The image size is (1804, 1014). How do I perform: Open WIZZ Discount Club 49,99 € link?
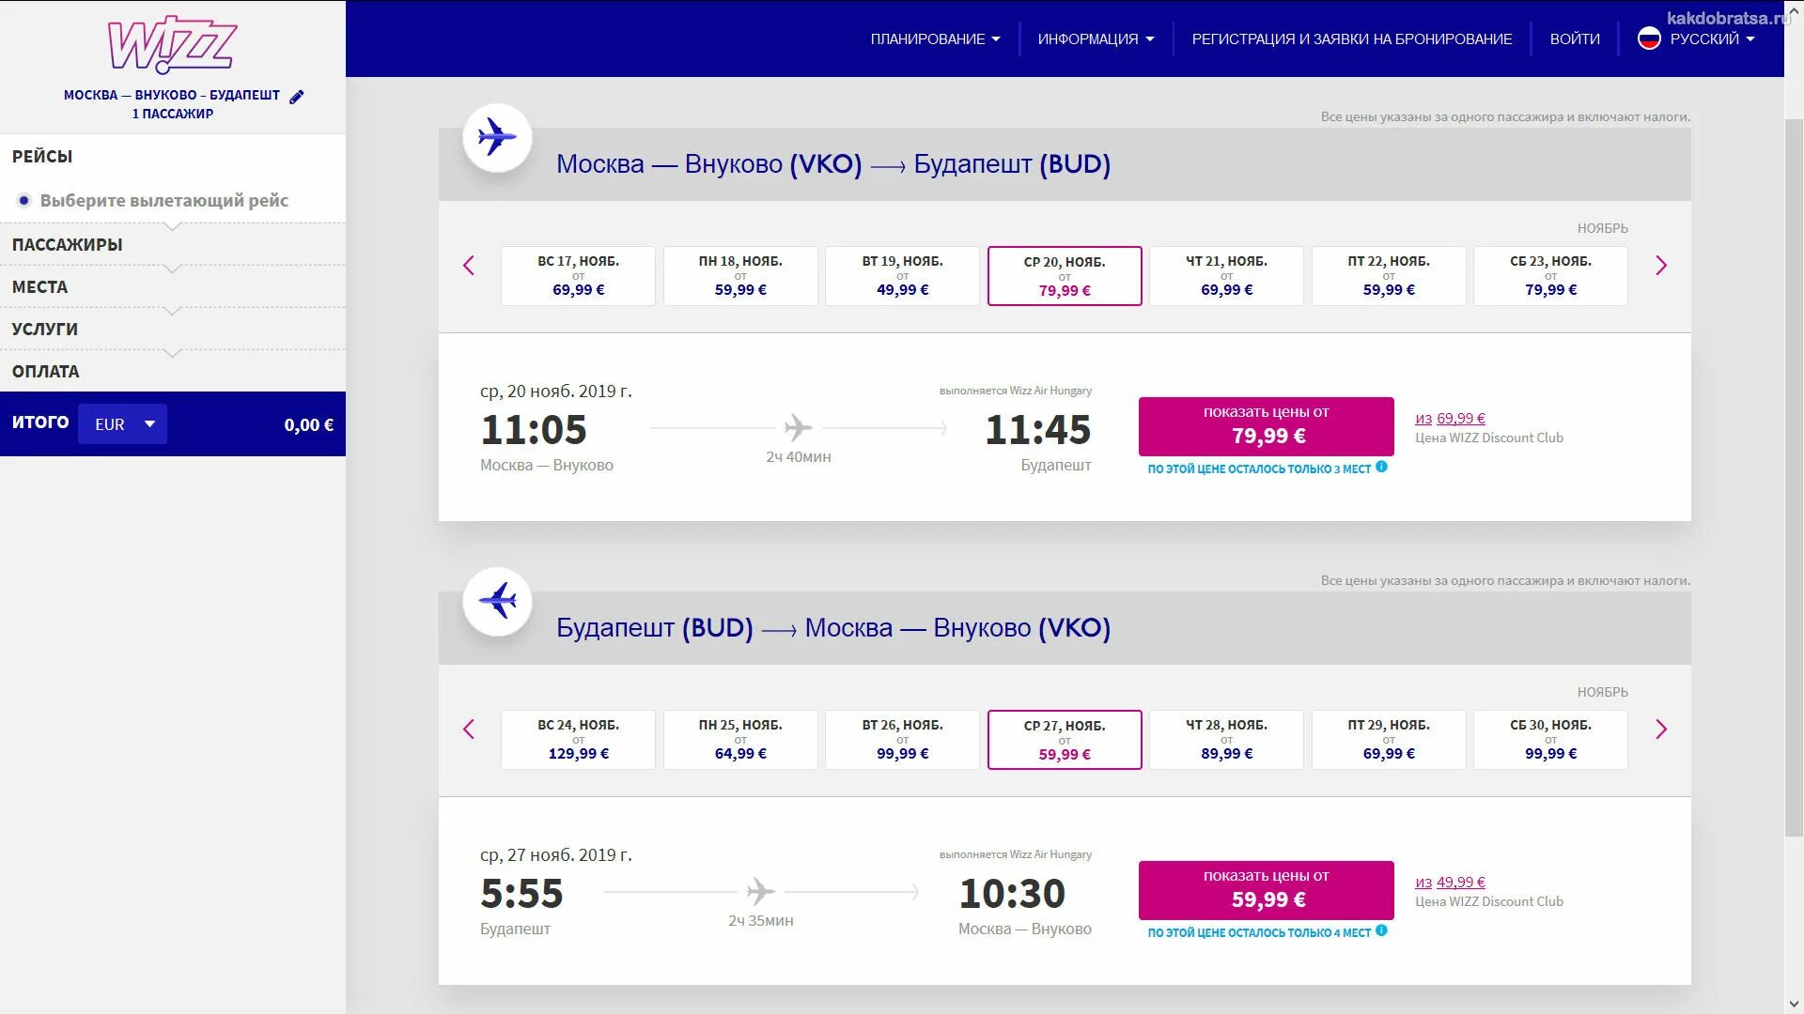[1450, 883]
